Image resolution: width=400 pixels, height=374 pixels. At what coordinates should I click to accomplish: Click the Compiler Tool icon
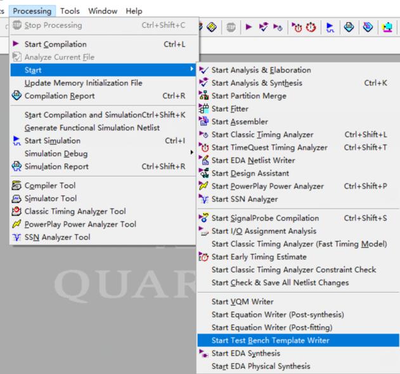pyautogui.click(x=16, y=185)
